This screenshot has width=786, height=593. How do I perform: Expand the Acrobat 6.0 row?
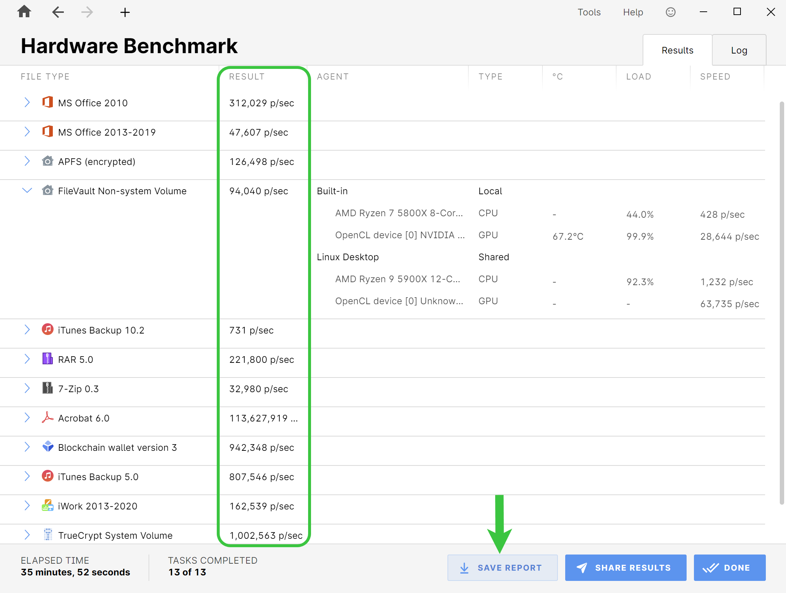(27, 417)
